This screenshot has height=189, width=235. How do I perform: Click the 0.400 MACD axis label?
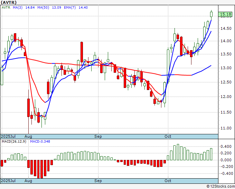pyautogui.click(x=226, y=146)
